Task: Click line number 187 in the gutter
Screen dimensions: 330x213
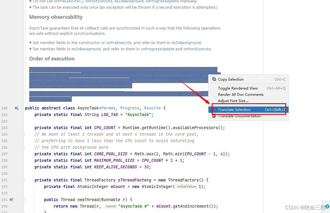Action: pyautogui.click(x=4, y=154)
